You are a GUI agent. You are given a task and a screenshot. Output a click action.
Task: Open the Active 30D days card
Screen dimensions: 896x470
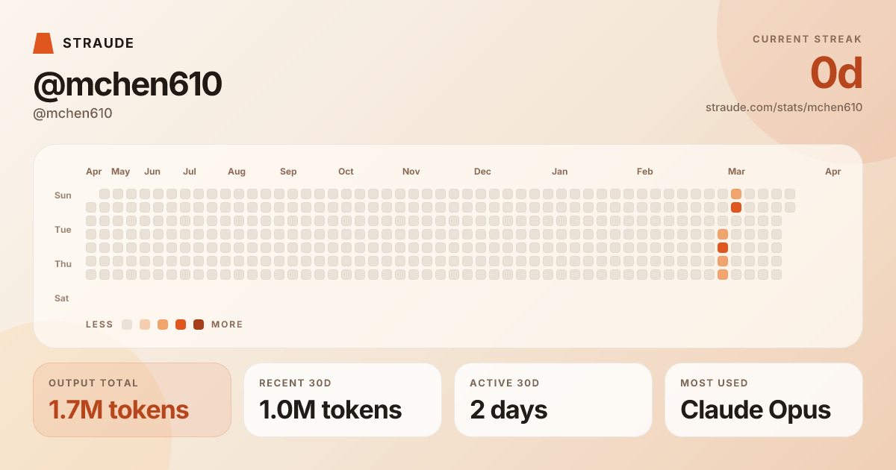point(553,400)
